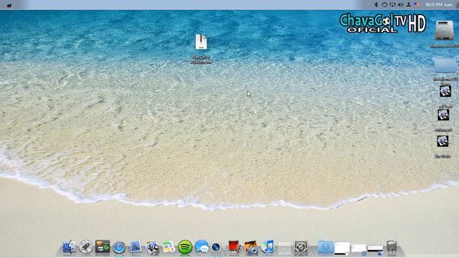Image resolution: width=459 pixels, height=258 pixels.
Task: Open Safari compass icon in dock
Action: coord(119,247)
